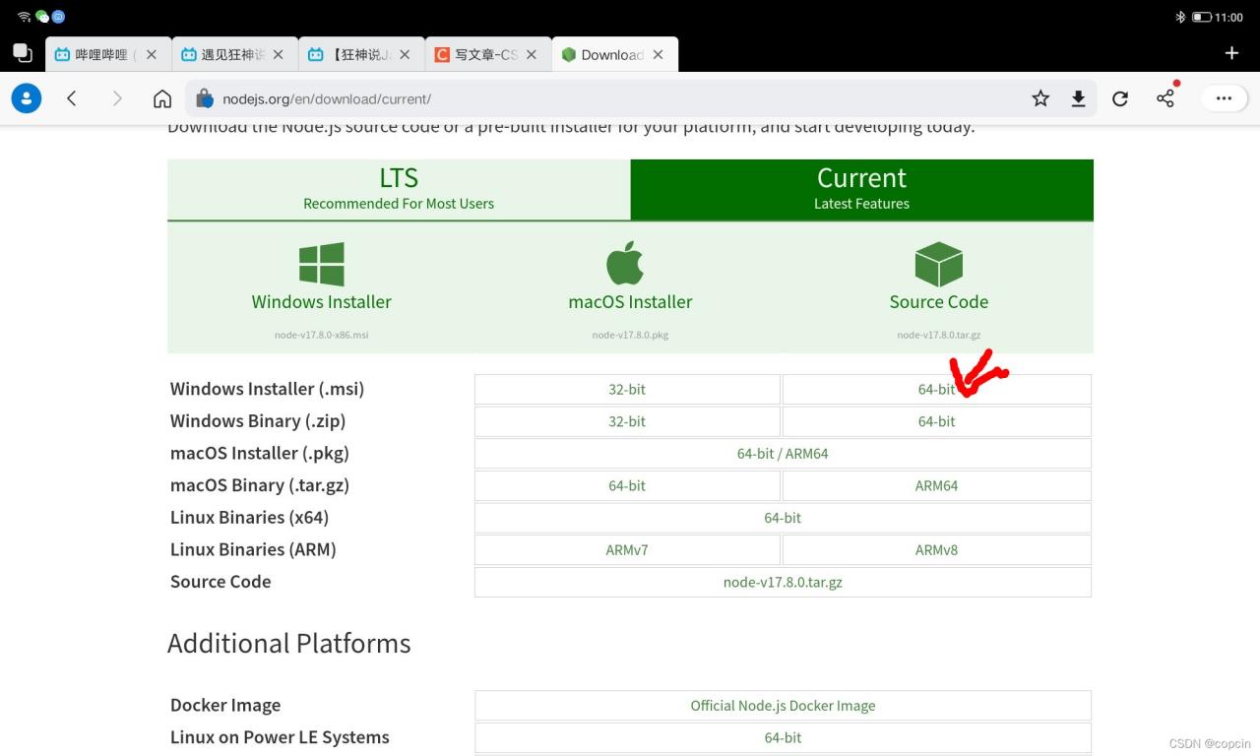Close the 写文章-CS tab
This screenshot has width=1260, height=756.
coord(532,55)
